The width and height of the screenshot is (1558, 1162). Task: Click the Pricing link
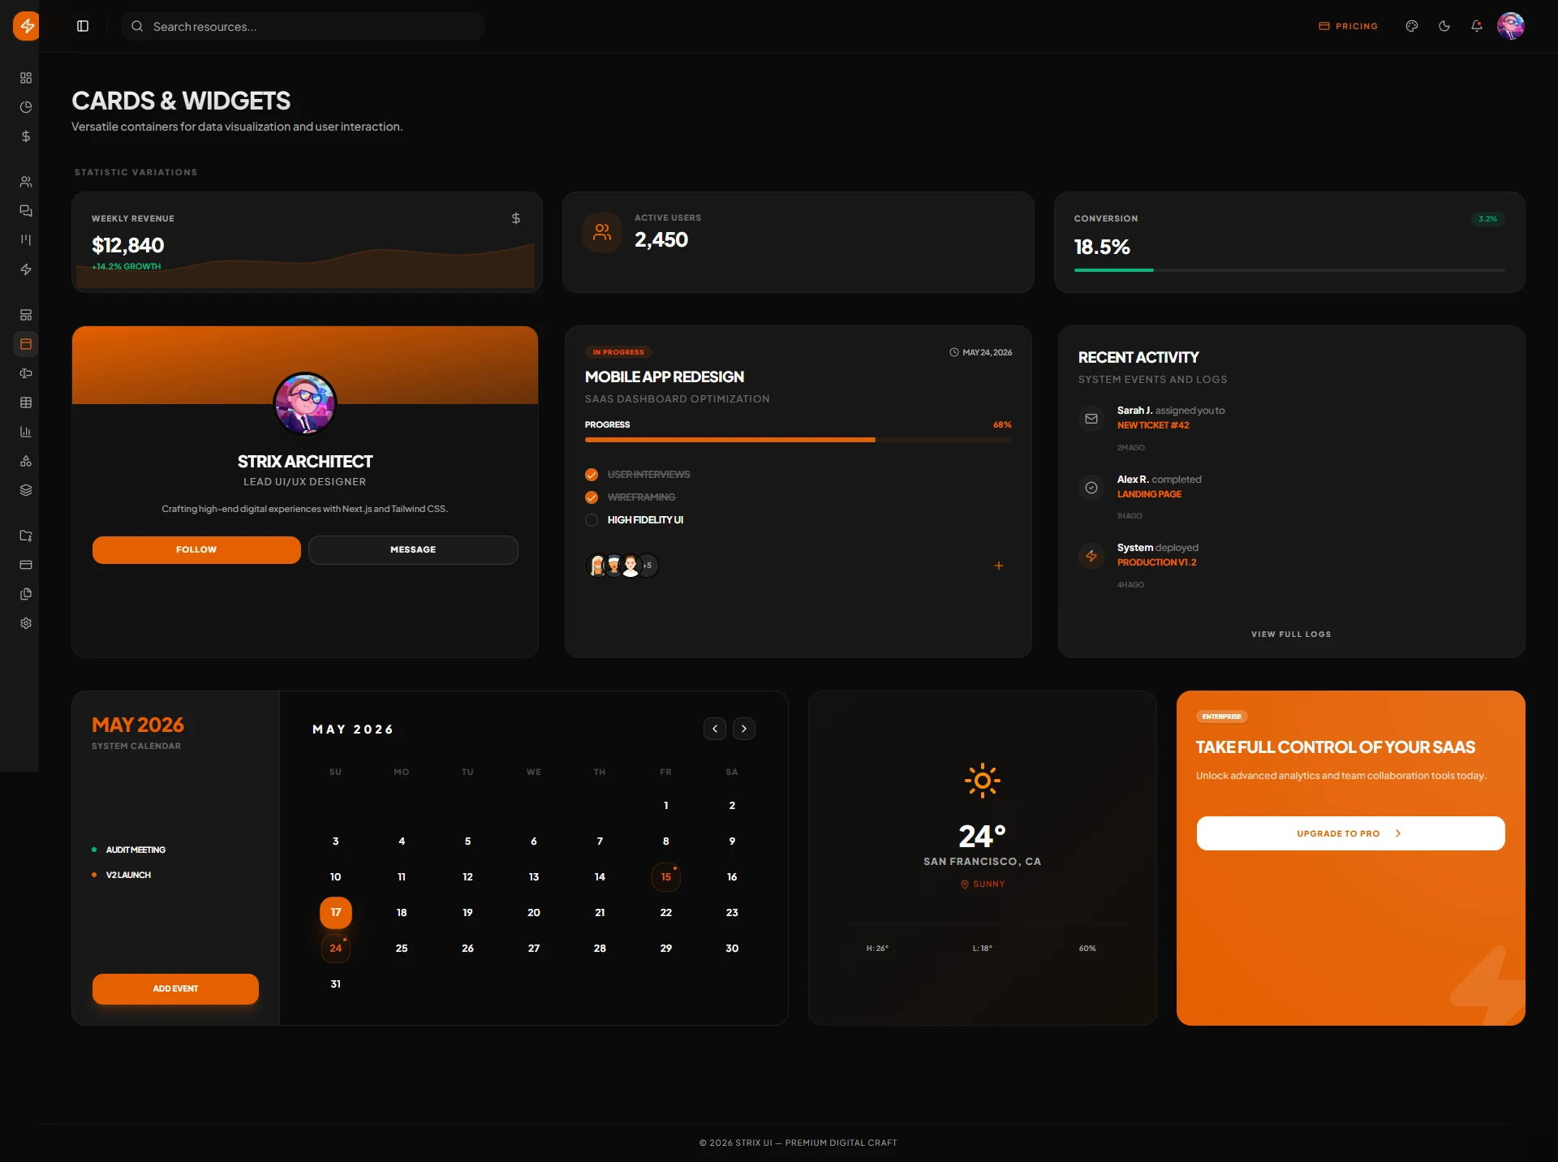1349,26
